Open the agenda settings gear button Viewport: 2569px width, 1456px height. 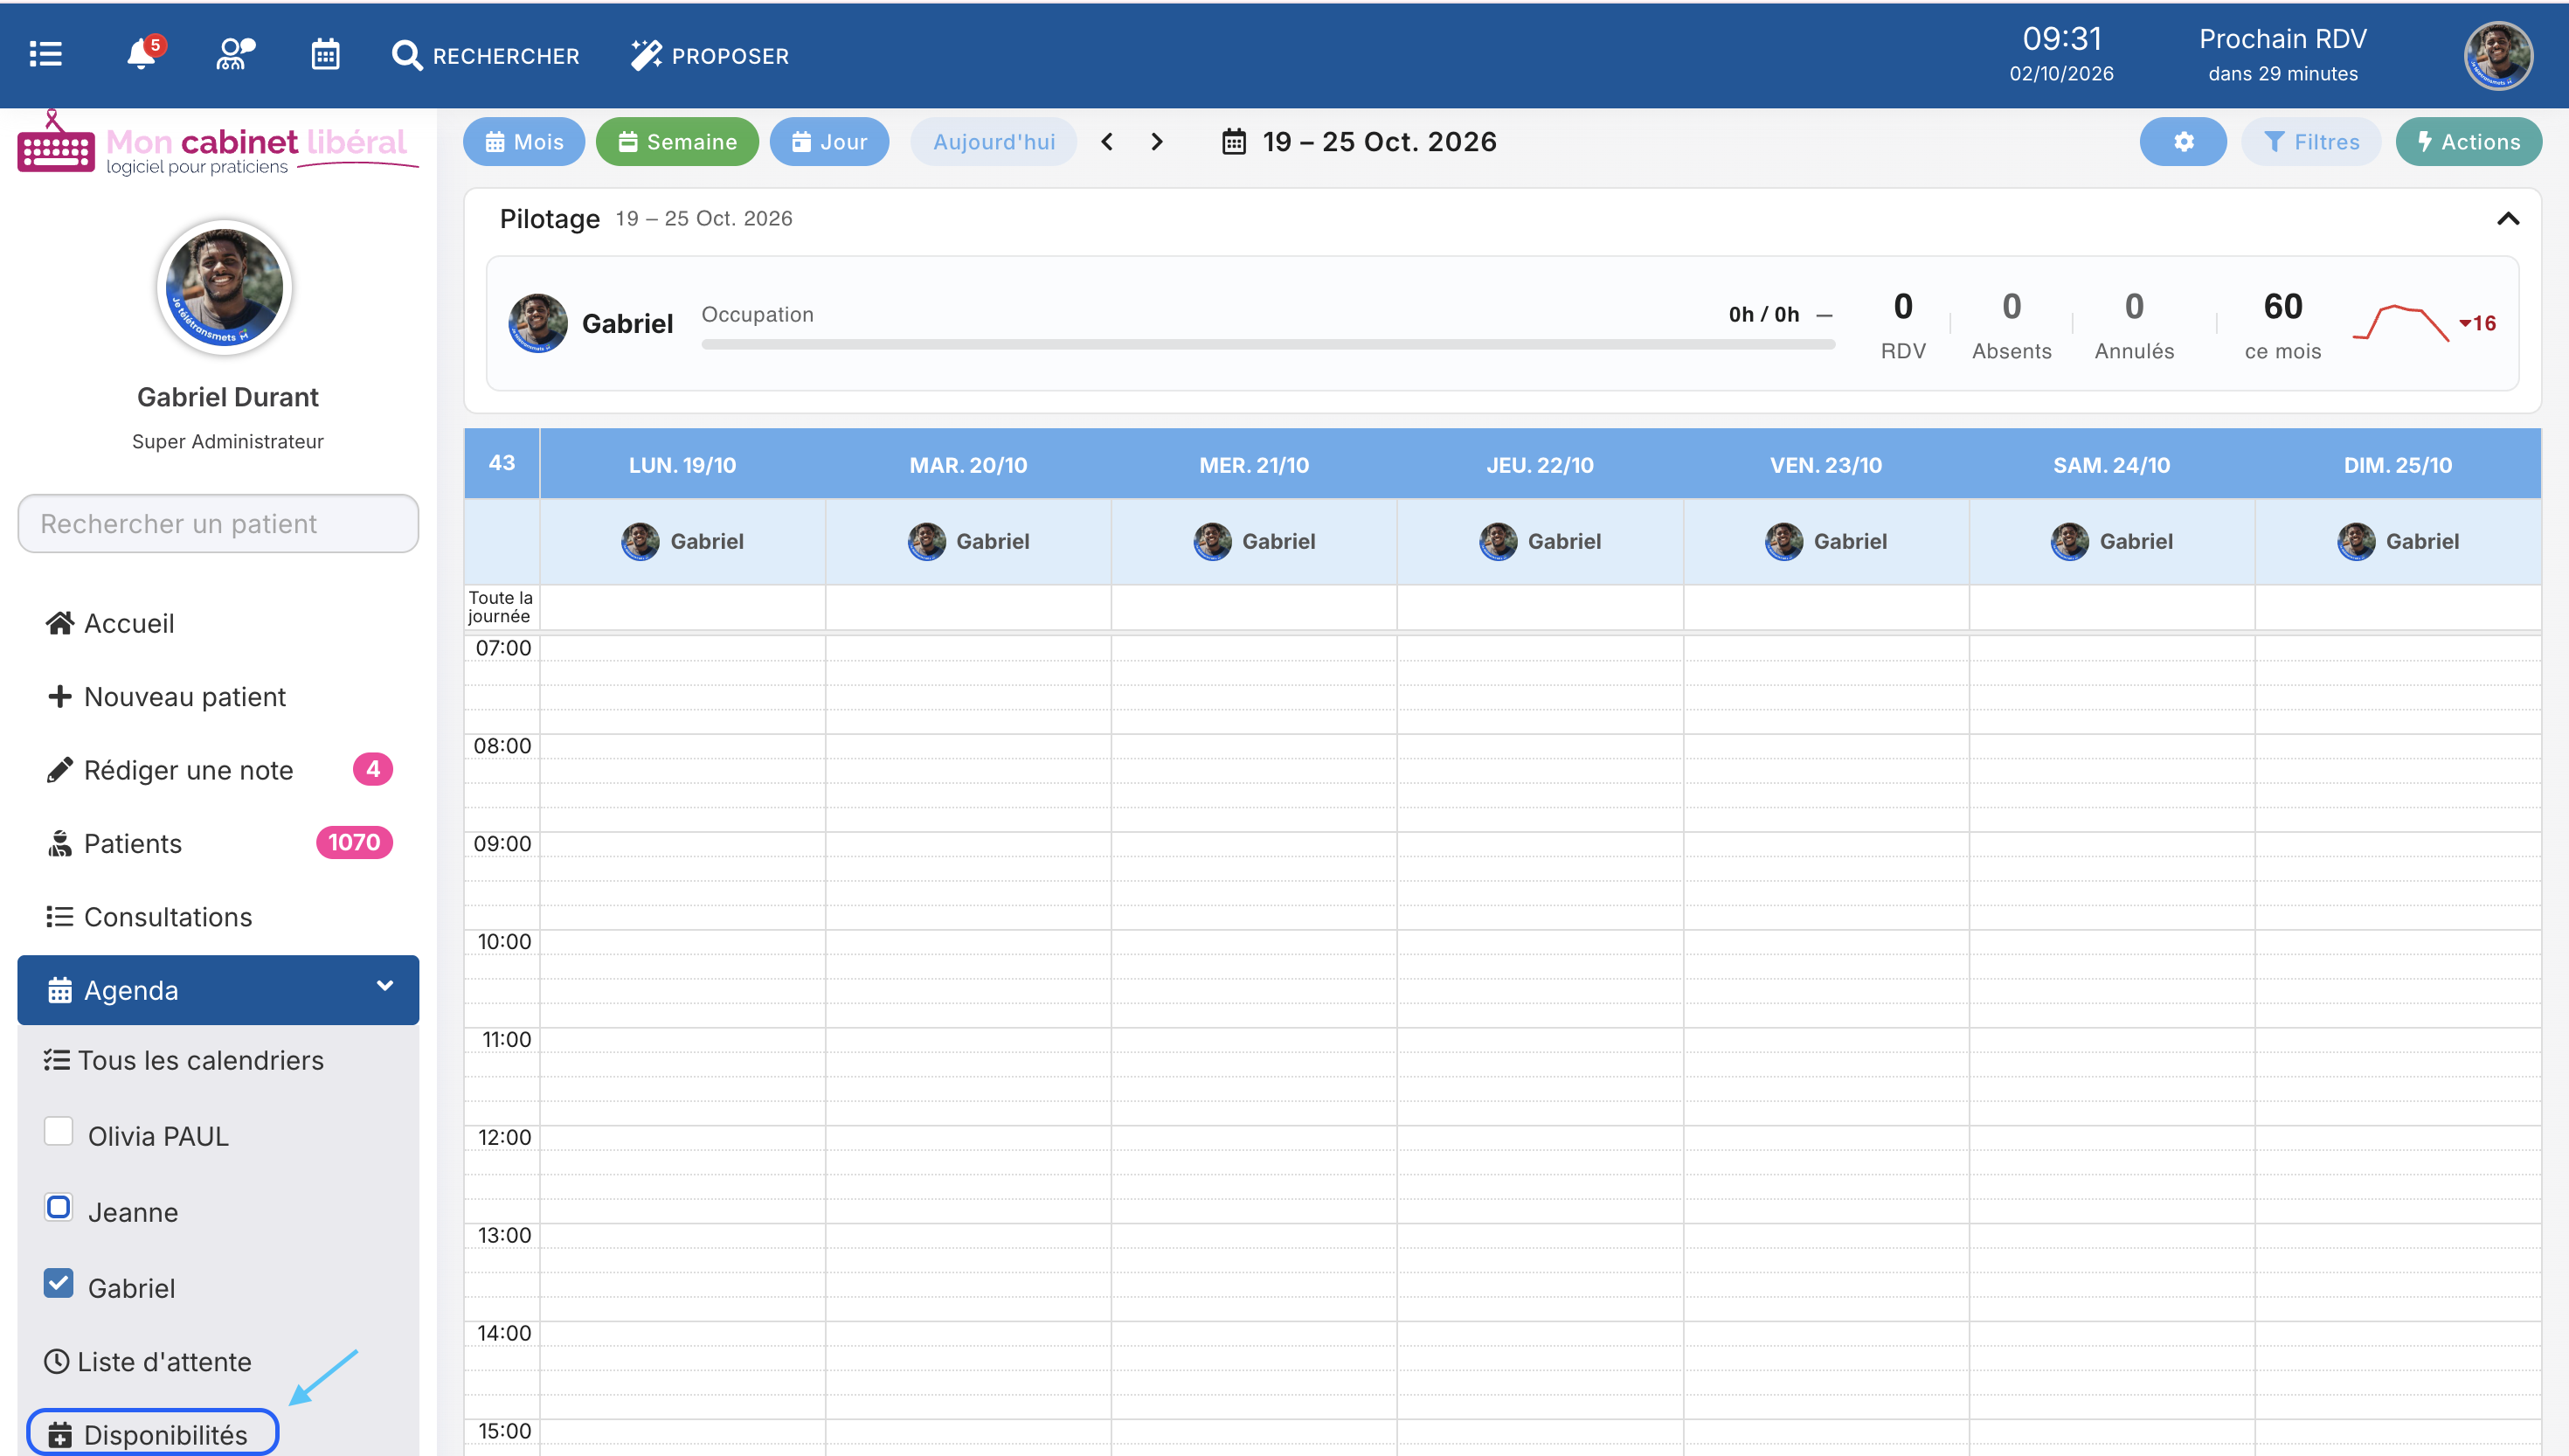click(x=2183, y=142)
